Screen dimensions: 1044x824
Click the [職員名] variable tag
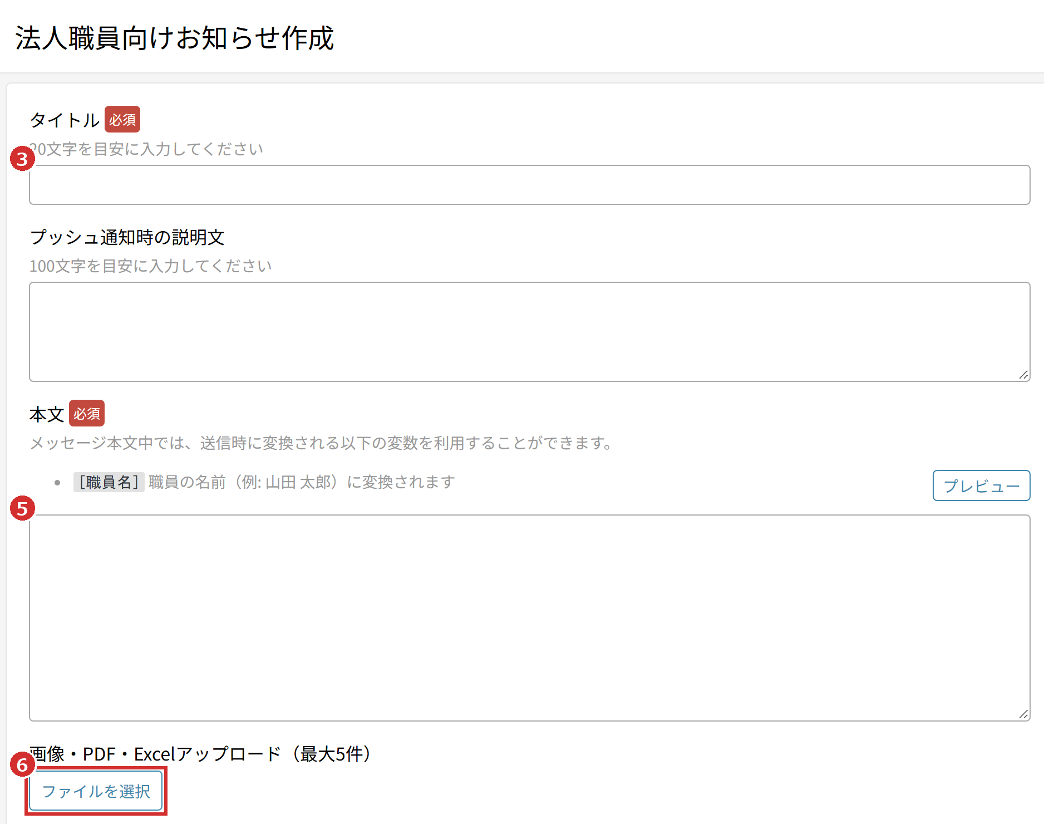coord(109,482)
